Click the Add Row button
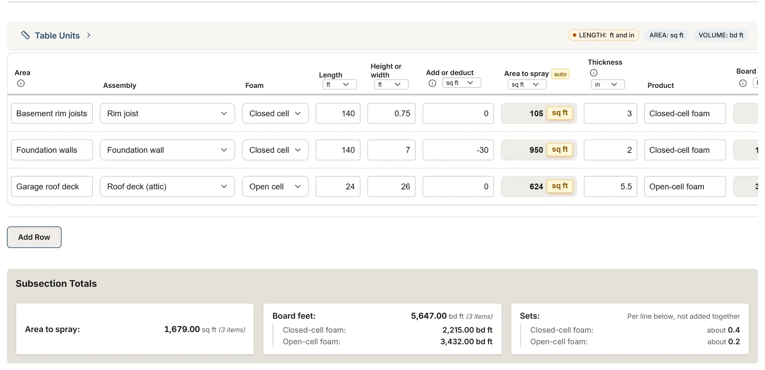Image resolution: width=765 pixels, height=370 pixels. (x=34, y=237)
